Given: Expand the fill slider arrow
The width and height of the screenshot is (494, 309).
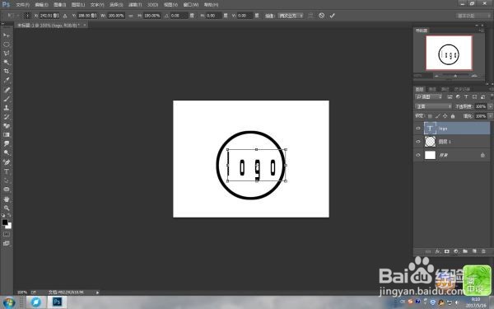Looking at the screenshot, I should [x=490, y=116].
